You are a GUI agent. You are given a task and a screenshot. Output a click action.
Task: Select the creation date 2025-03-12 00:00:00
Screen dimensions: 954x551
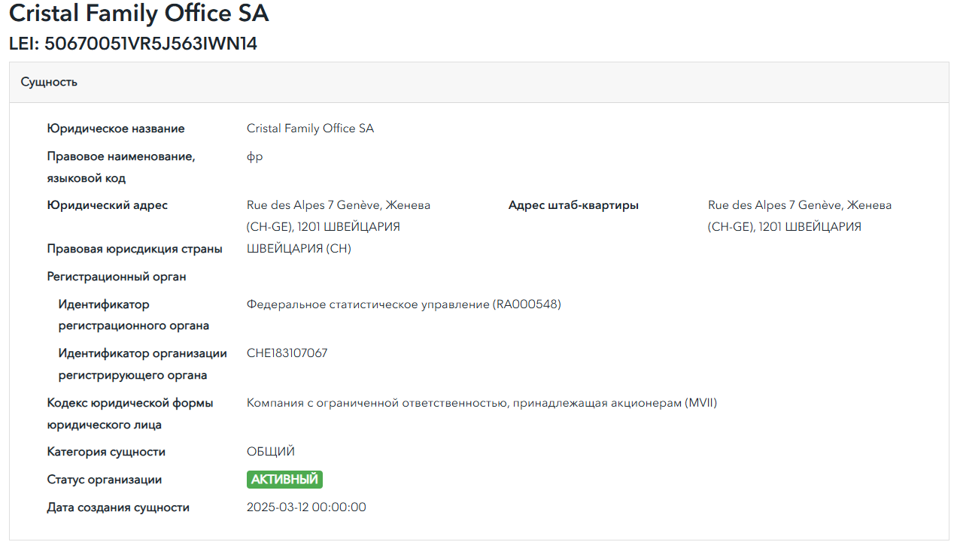tap(306, 507)
